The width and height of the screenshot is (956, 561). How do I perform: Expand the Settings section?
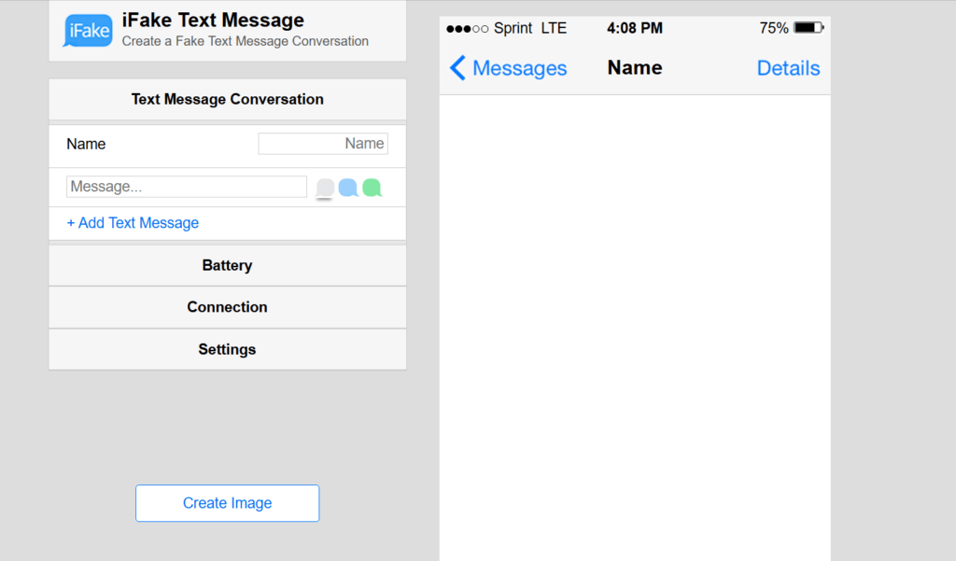(x=228, y=349)
